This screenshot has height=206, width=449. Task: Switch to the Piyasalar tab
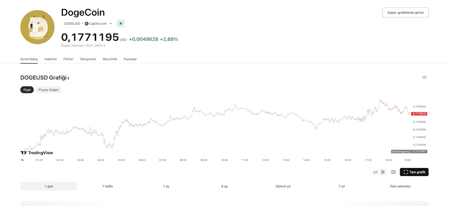pos(130,59)
